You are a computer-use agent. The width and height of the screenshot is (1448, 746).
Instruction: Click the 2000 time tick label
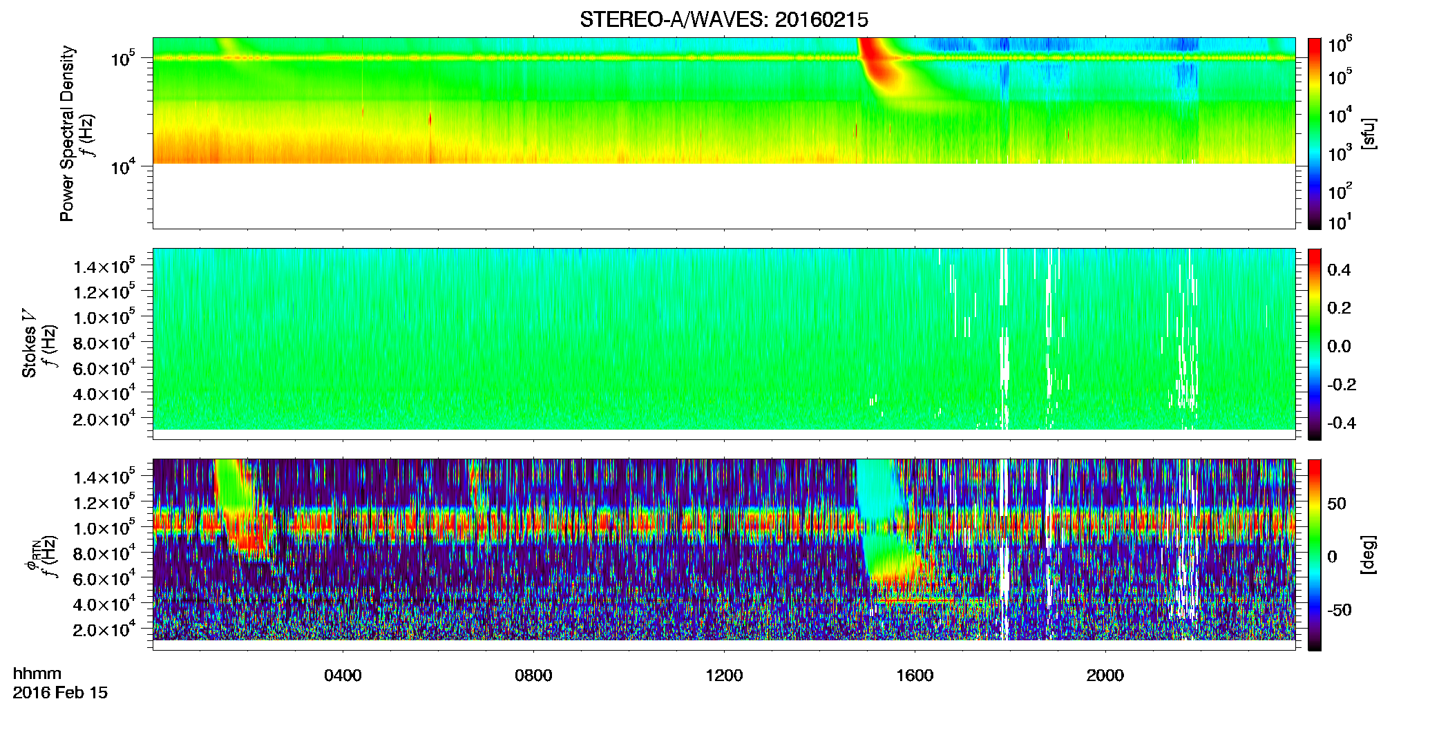pyautogui.click(x=1105, y=676)
